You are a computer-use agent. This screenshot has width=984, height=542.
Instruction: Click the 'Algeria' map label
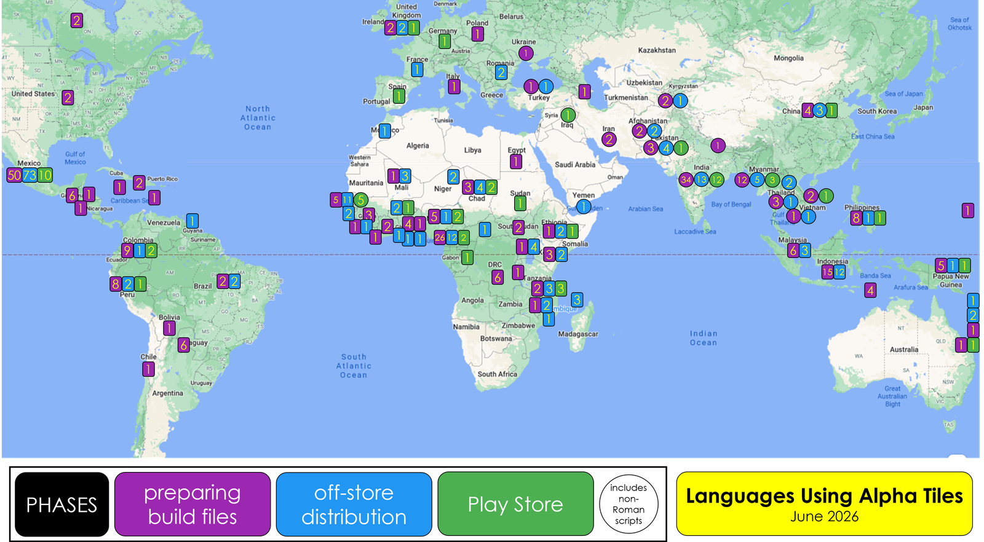418,146
